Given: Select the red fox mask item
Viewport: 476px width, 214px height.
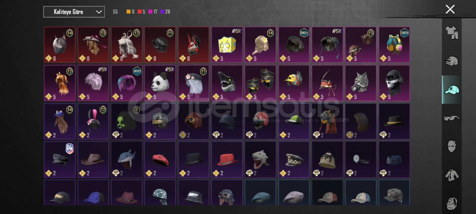Looking at the screenshot, I should 193,45.
